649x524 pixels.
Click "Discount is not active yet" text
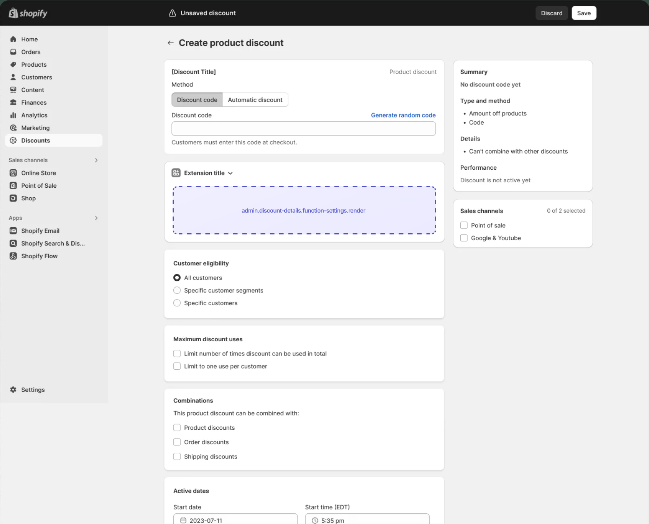[495, 180]
